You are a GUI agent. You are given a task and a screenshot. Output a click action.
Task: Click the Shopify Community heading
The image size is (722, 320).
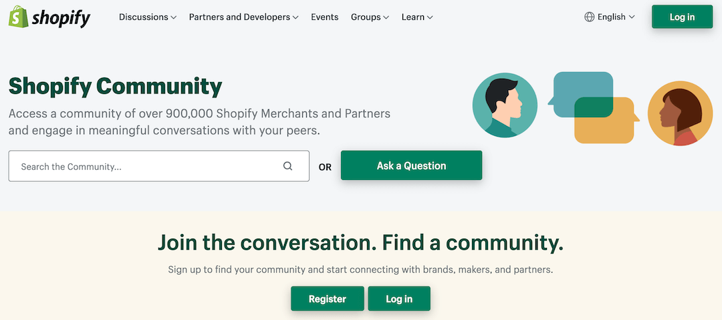[x=115, y=86]
